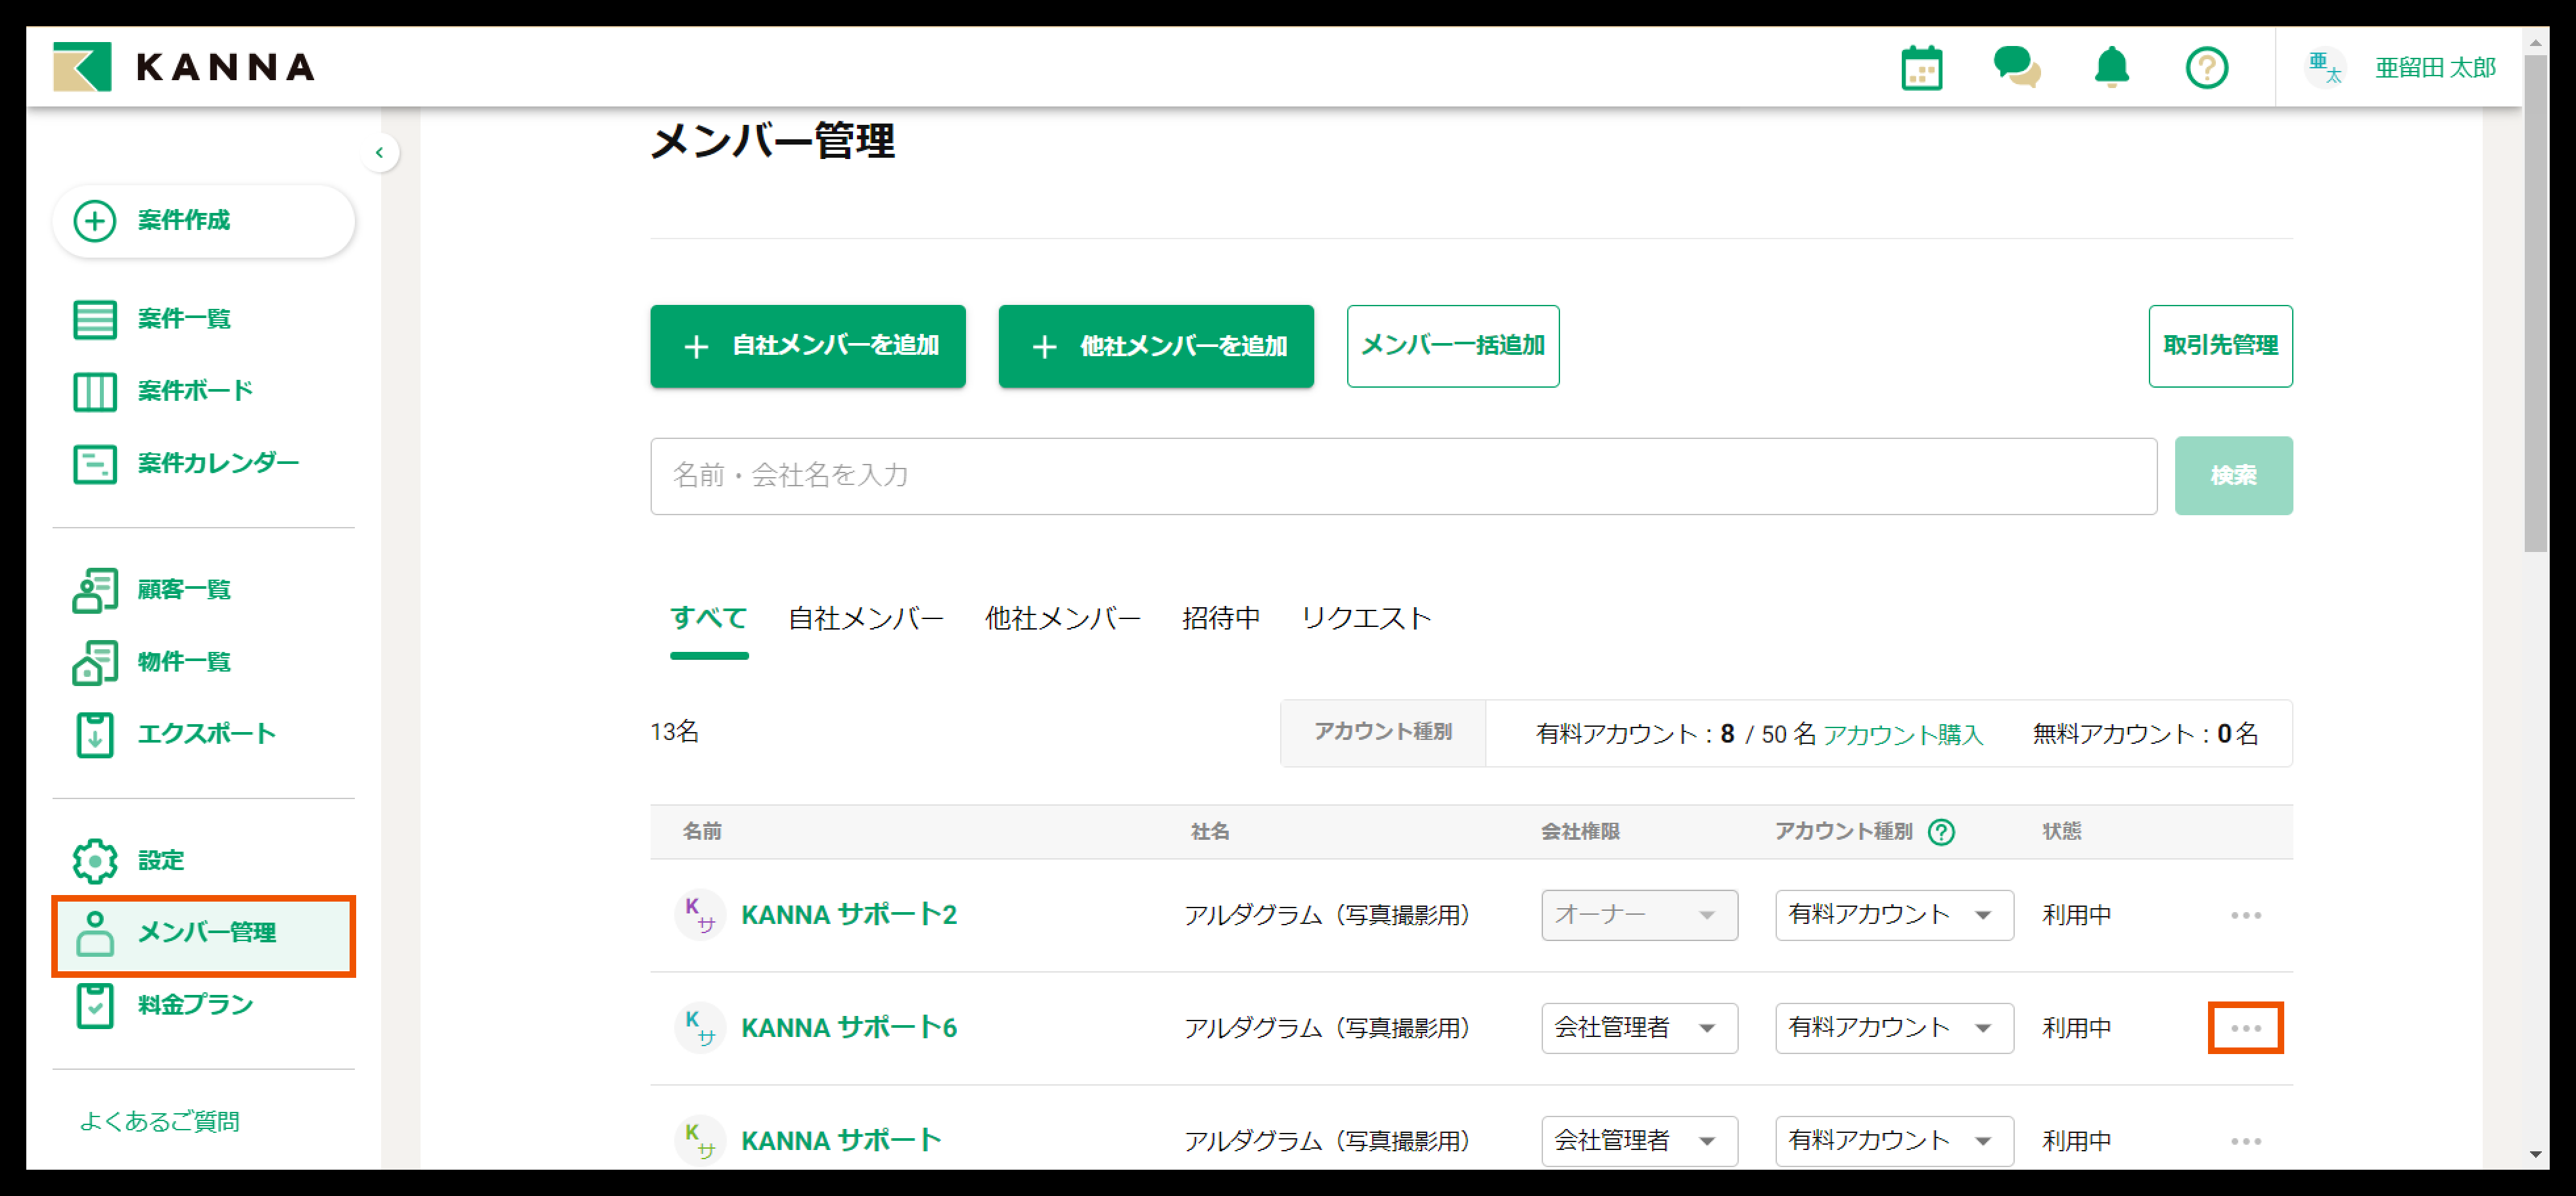Click the エクスポート sidebar icon

(95, 734)
